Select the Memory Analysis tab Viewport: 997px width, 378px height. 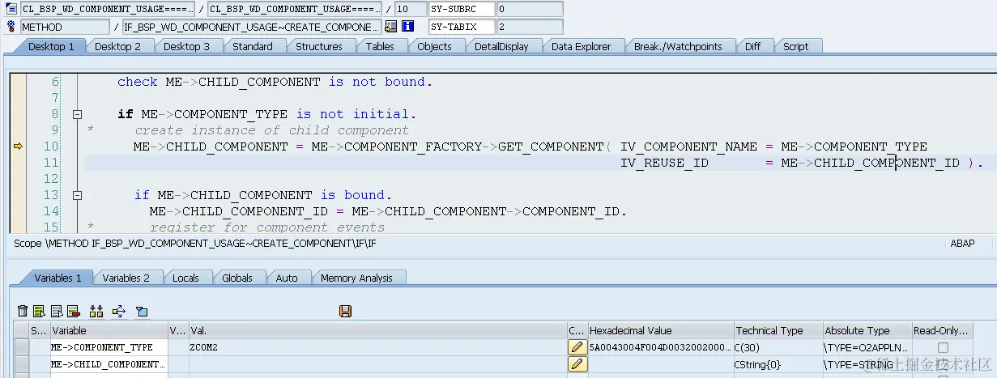coord(356,278)
